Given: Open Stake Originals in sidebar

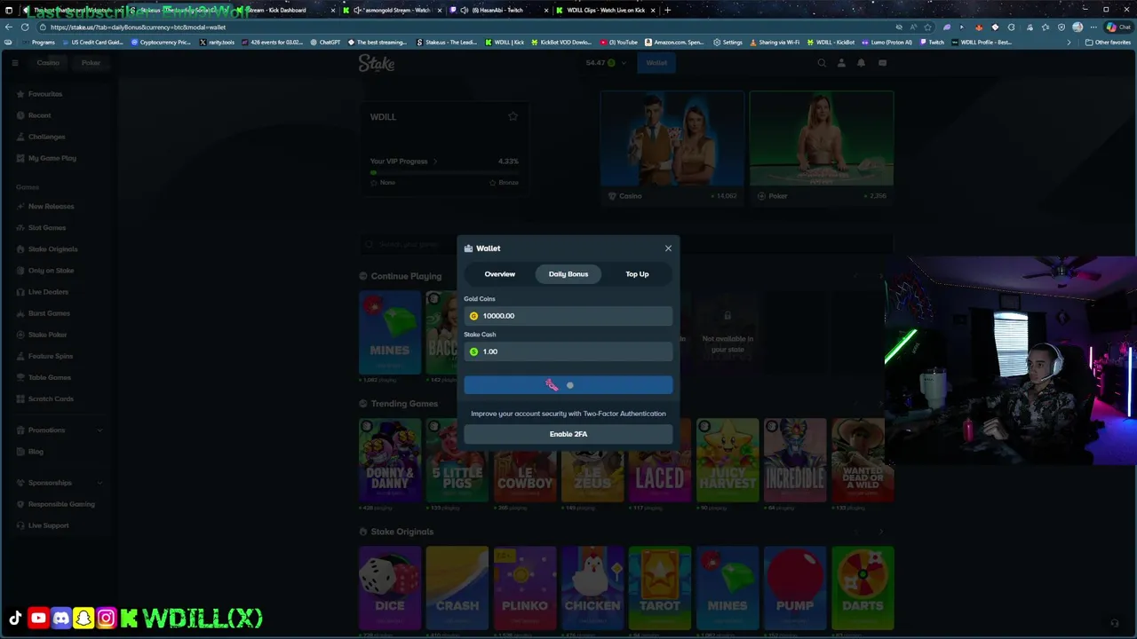Looking at the screenshot, I should coord(52,249).
